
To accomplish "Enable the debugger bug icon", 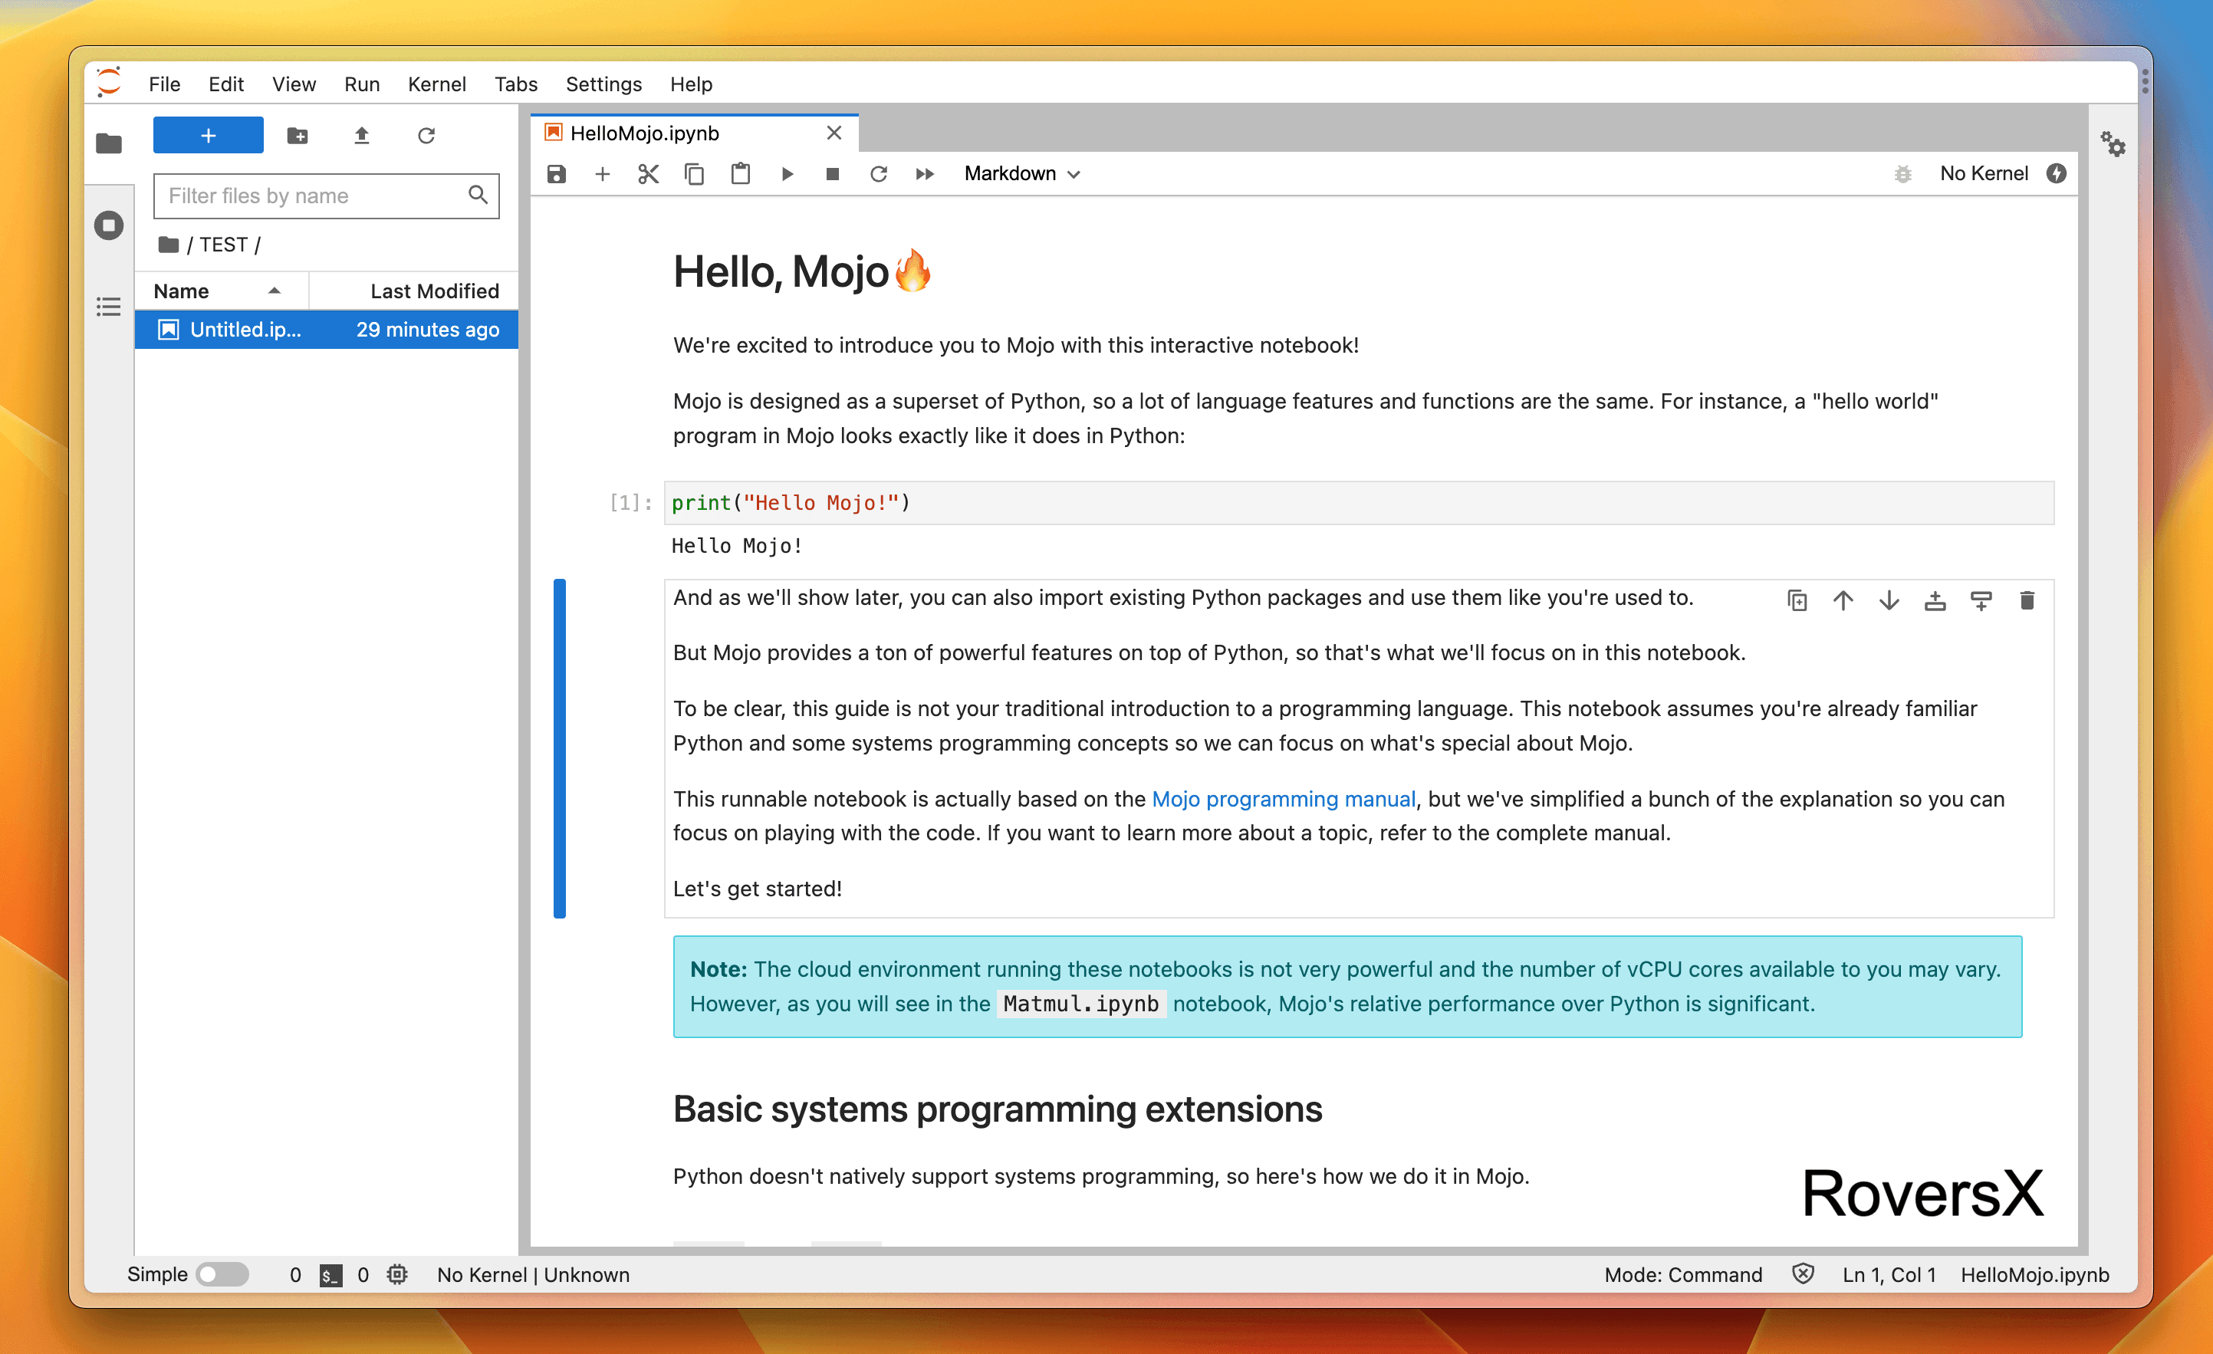I will coord(1902,173).
